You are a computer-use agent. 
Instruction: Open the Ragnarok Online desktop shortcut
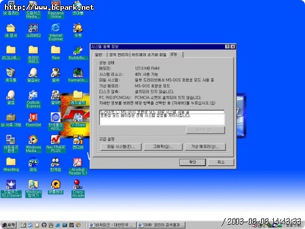(x=56, y=9)
